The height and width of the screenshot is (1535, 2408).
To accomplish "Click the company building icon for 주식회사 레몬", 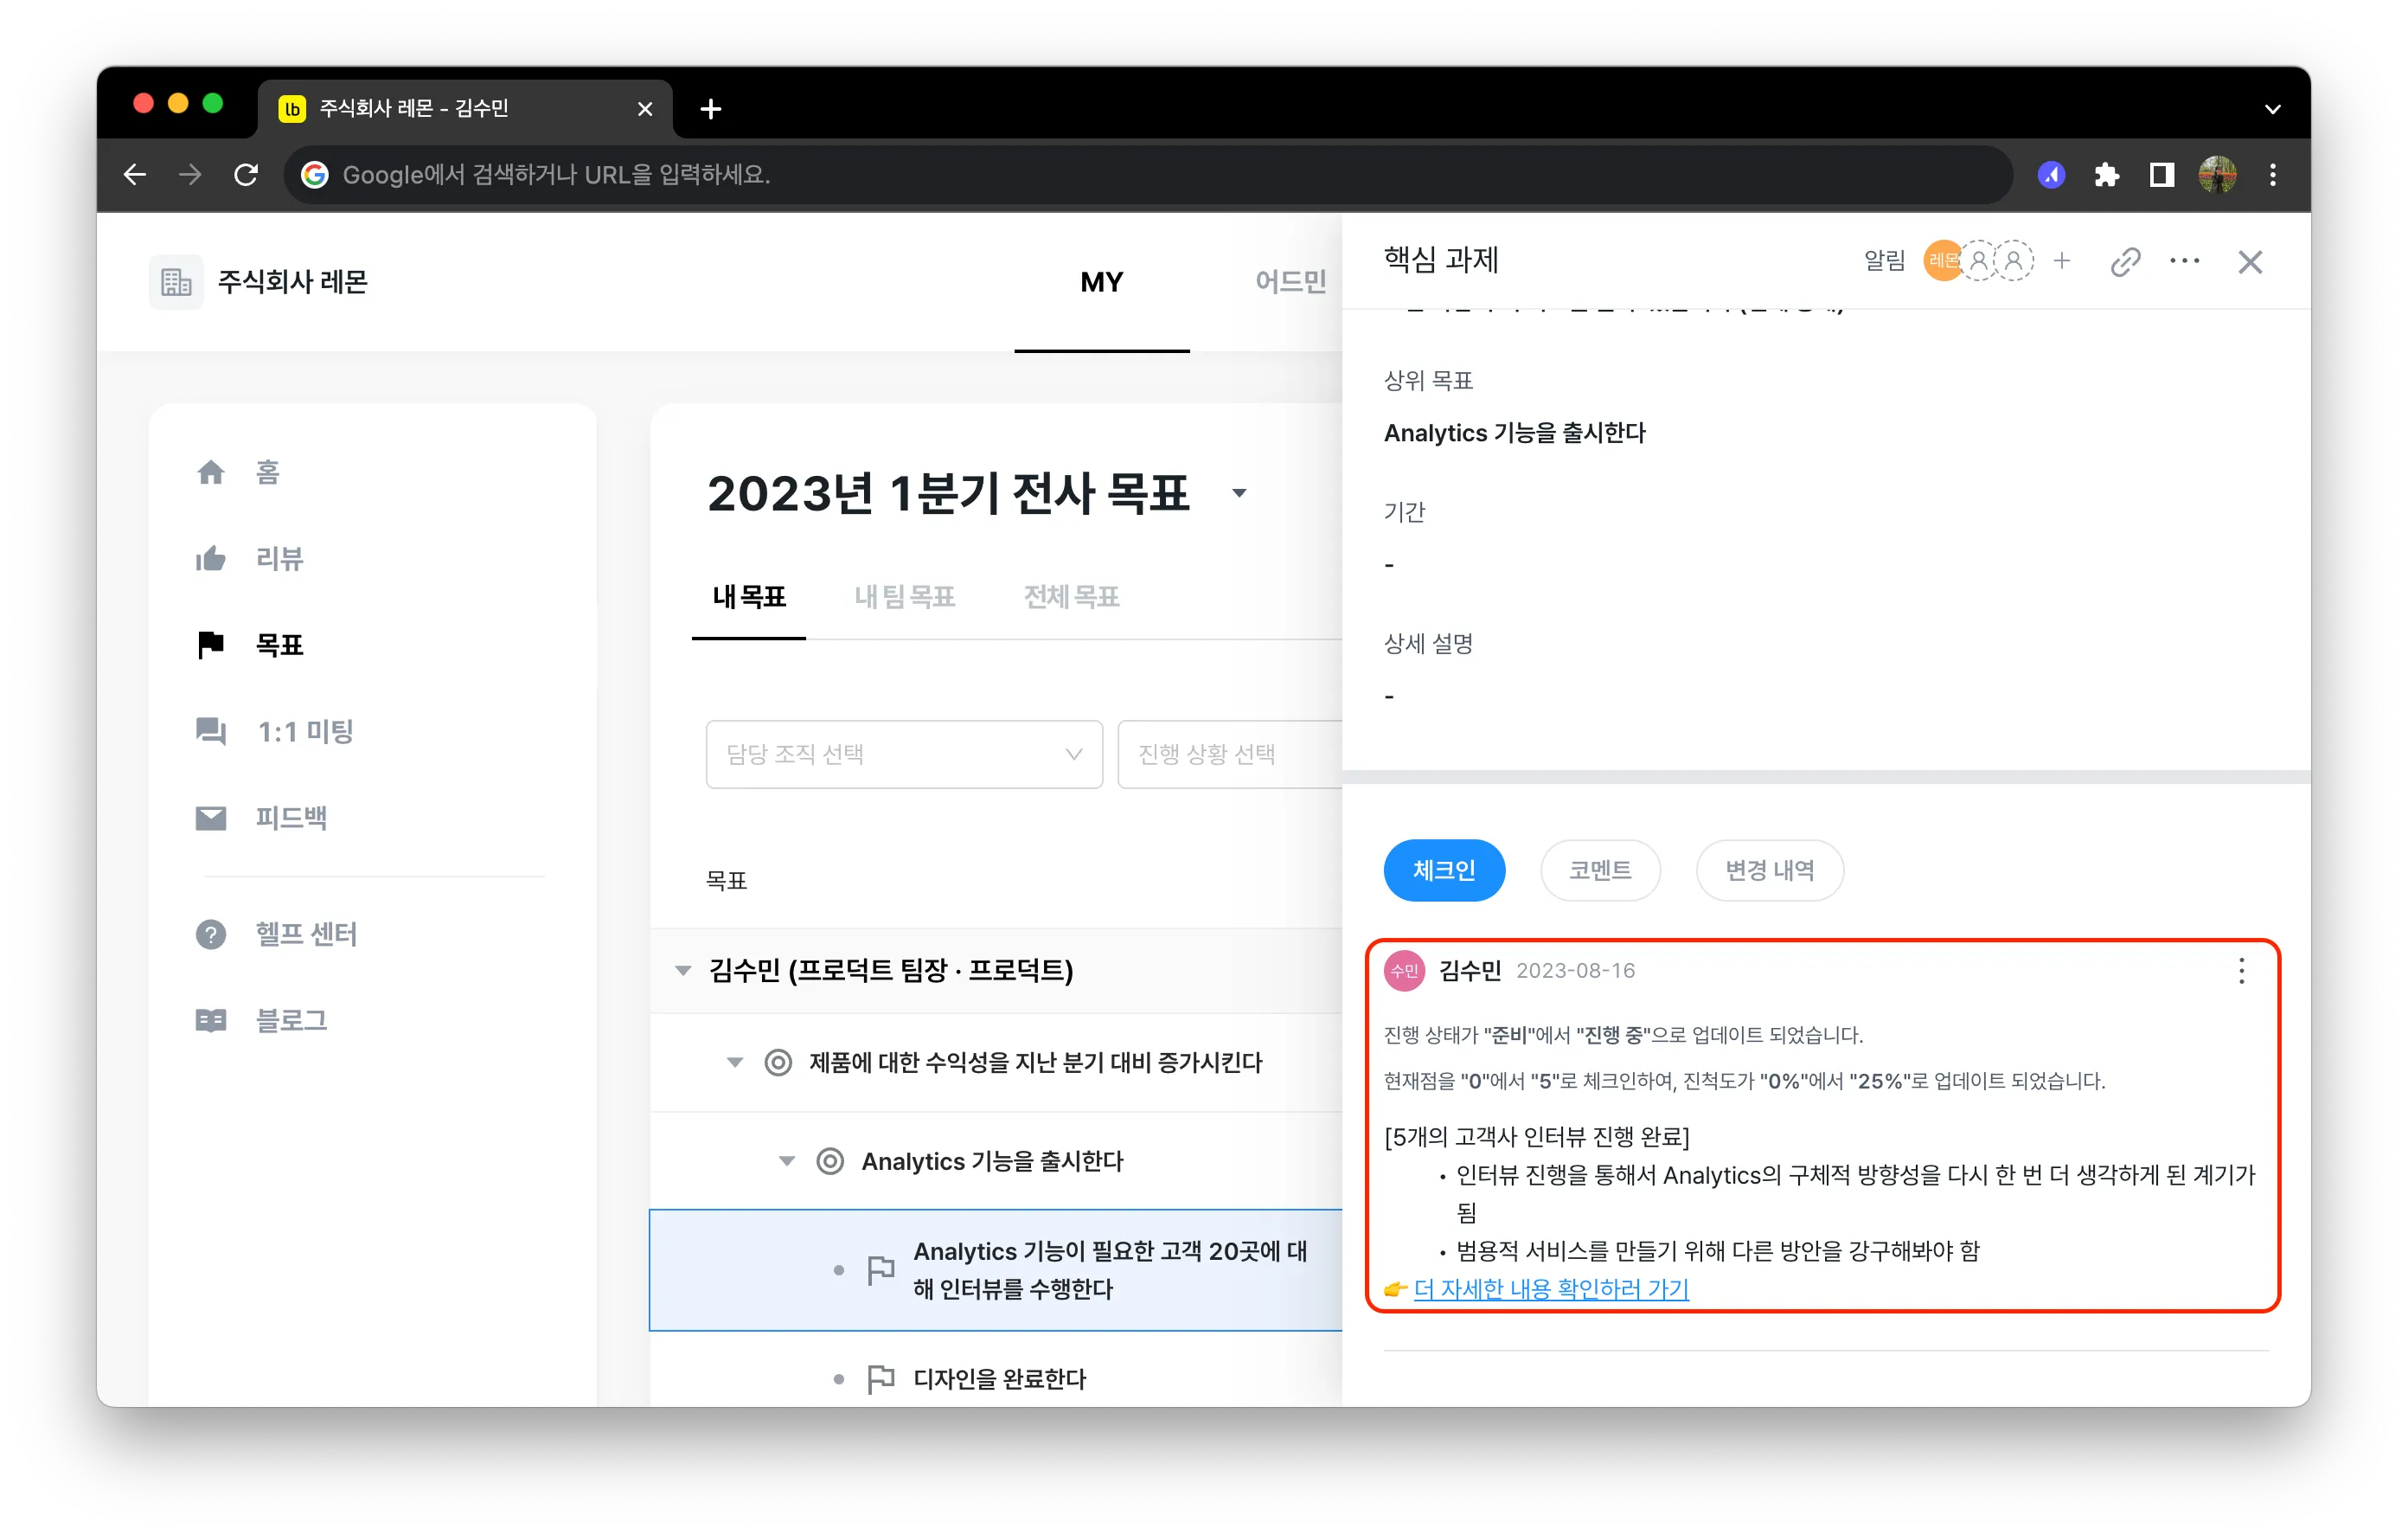I will point(176,282).
